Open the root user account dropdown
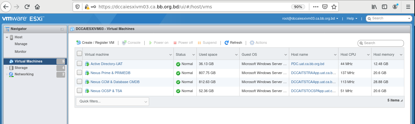Viewport: 415px width, 124px height. click(310, 18)
